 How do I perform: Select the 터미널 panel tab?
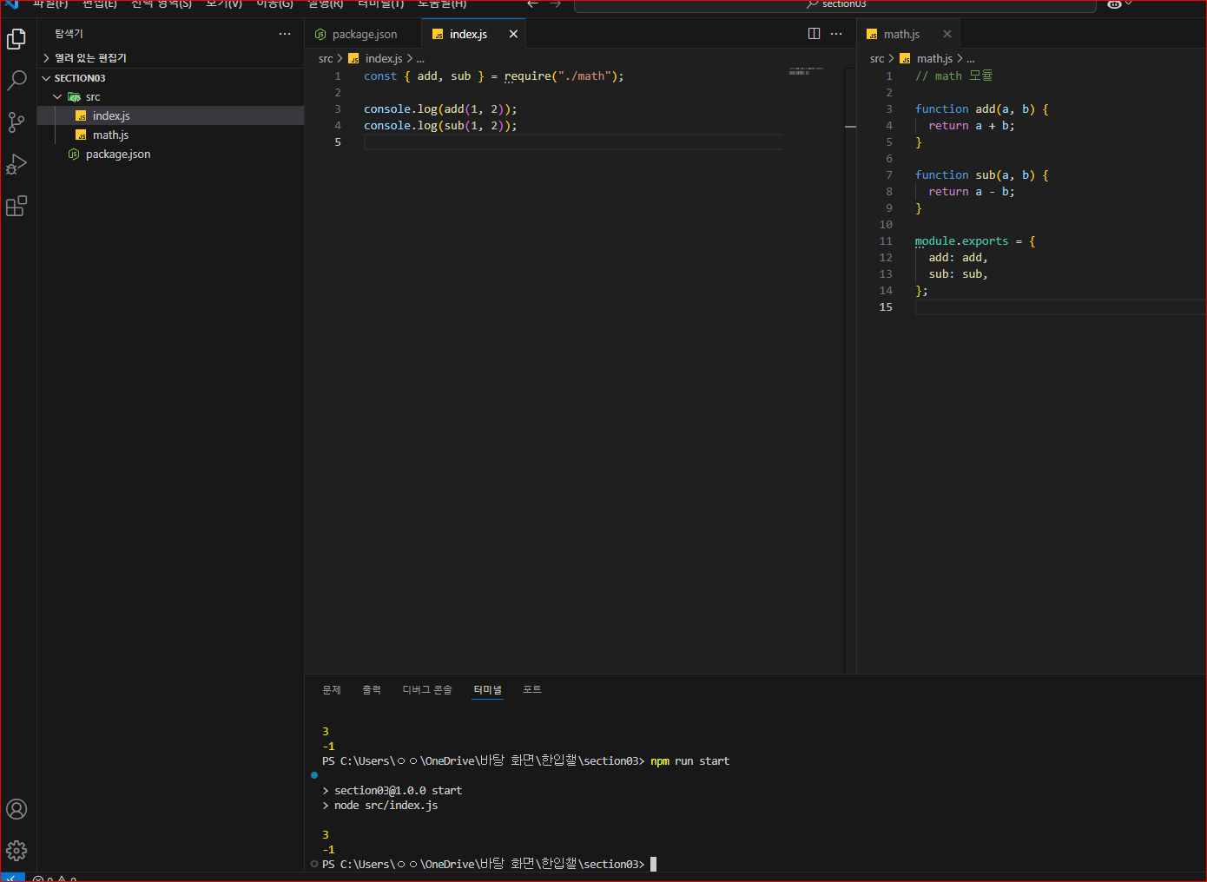pos(488,690)
